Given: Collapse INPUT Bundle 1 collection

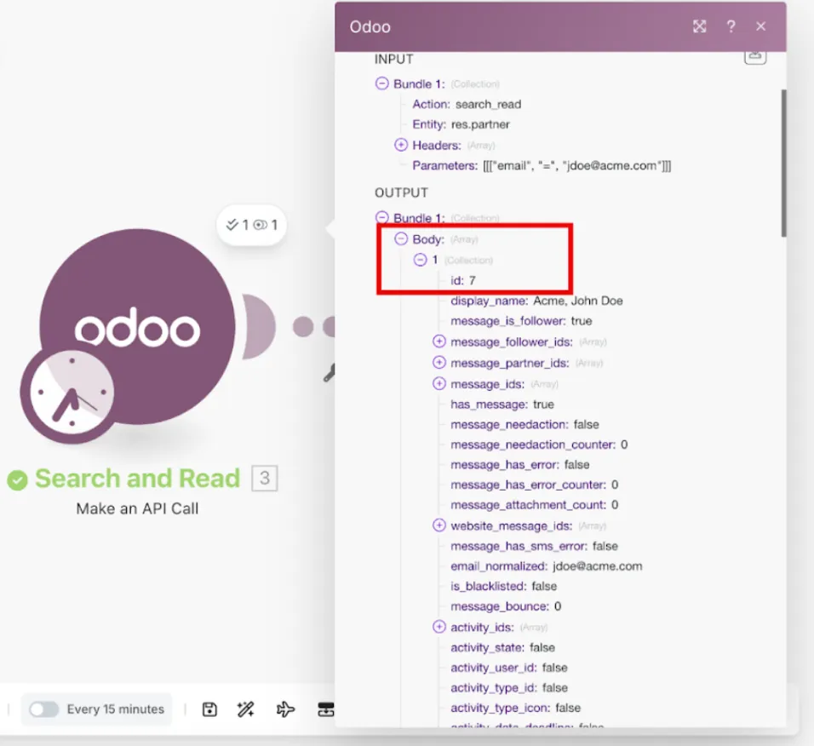Looking at the screenshot, I should click(x=381, y=83).
